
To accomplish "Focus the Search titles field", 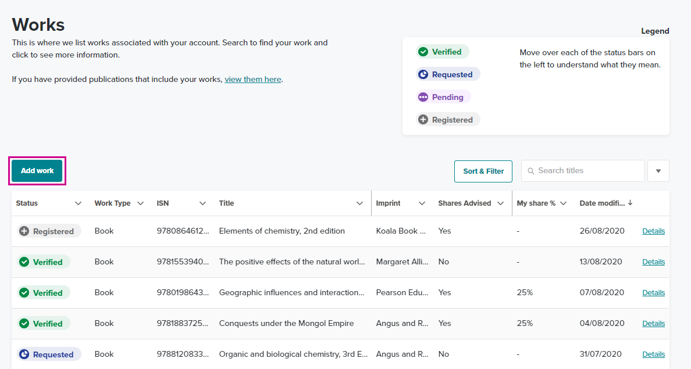I will point(583,171).
